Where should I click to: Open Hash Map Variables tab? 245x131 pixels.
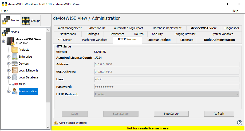tap(95, 40)
